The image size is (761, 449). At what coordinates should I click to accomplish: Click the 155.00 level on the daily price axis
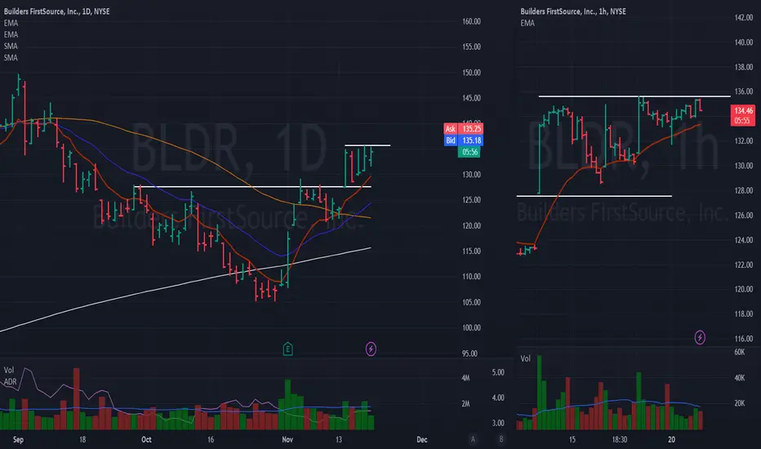coord(471,47)
